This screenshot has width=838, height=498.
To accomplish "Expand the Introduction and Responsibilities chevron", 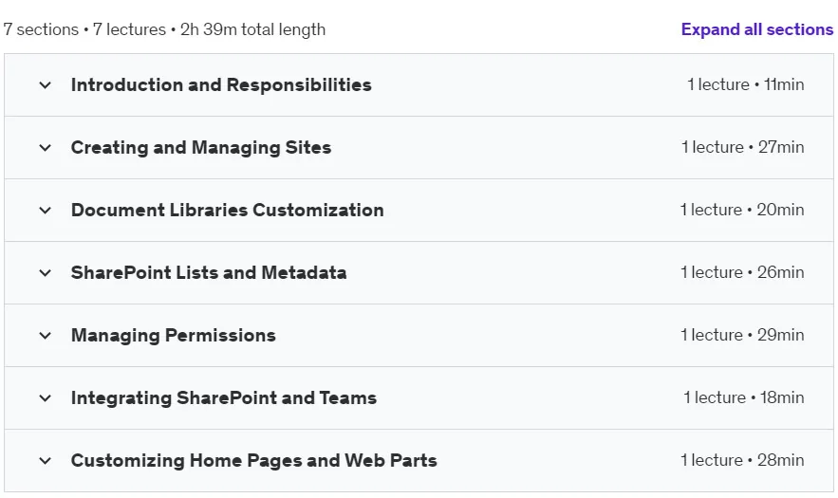I will 46,85.
